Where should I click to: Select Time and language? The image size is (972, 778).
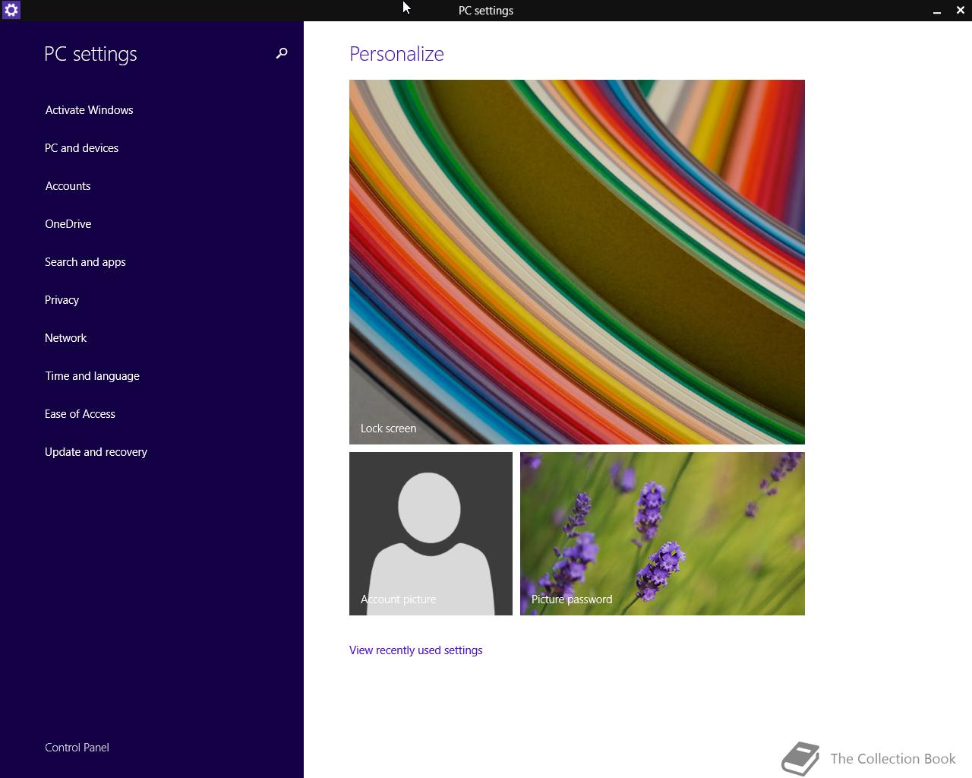[92, 376]
